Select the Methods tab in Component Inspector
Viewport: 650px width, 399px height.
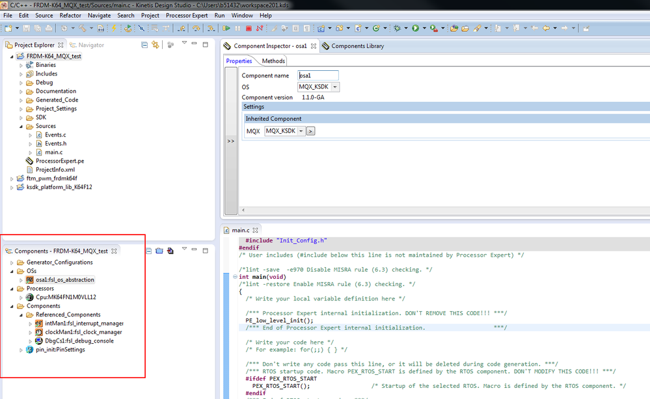[273, 61]
